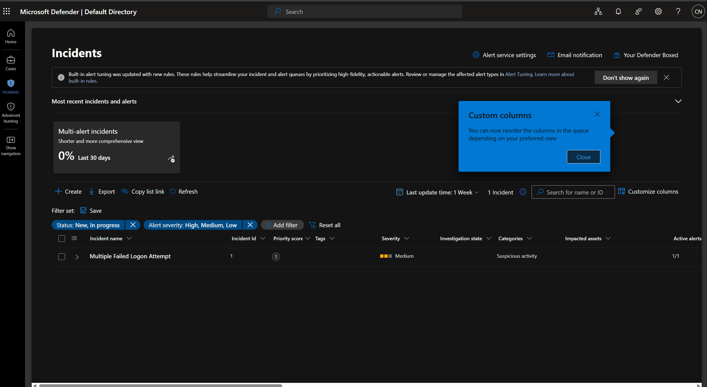This screenshot has width=707, height=387.
Task: Open Multiple Failed Logon Attempt incident
Action: click(x=130, y=256)
